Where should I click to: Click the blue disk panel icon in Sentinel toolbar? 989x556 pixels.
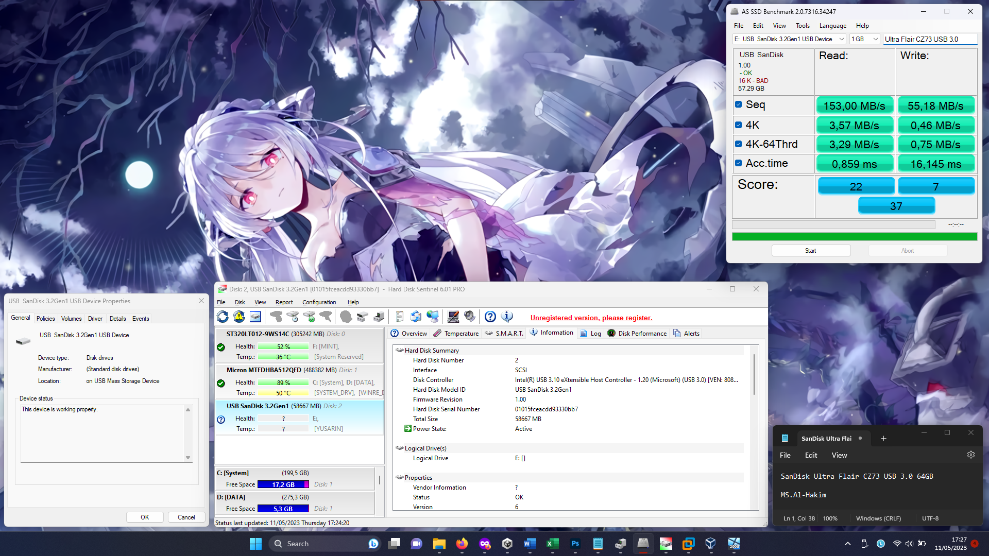tap(255, 317)
